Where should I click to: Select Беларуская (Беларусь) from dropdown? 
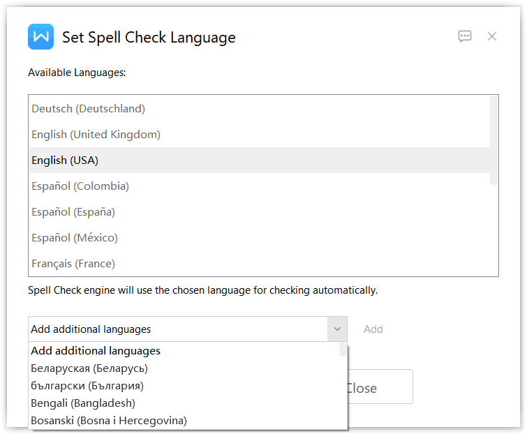tap(89, 368)
